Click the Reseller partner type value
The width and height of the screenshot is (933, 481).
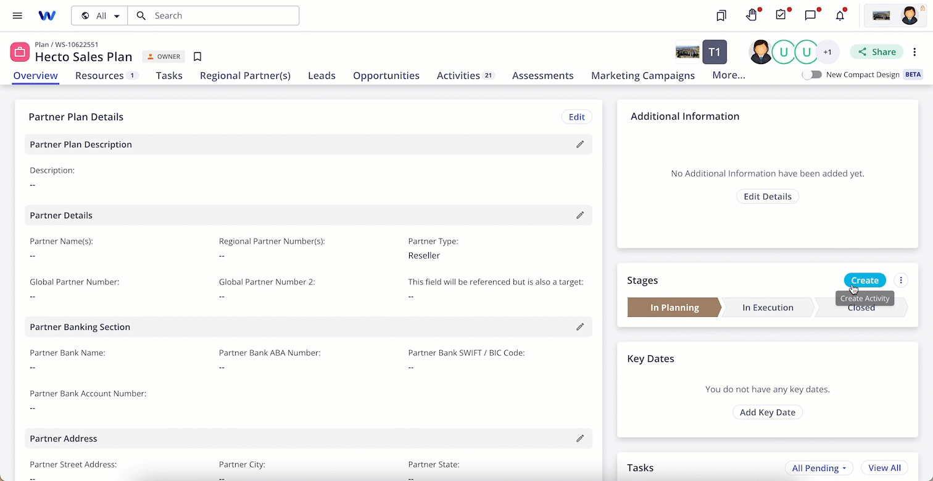point(424,255)
